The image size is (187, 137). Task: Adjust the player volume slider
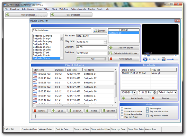tap(172, 59)
